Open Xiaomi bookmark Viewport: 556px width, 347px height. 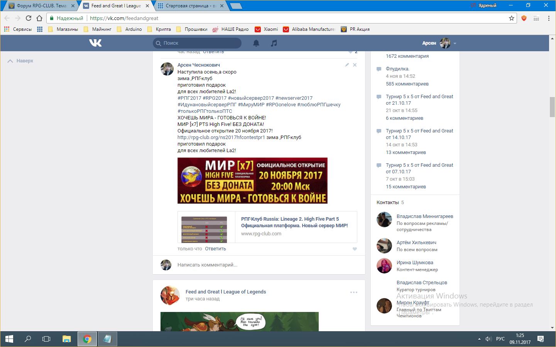(x=267, y=29)
